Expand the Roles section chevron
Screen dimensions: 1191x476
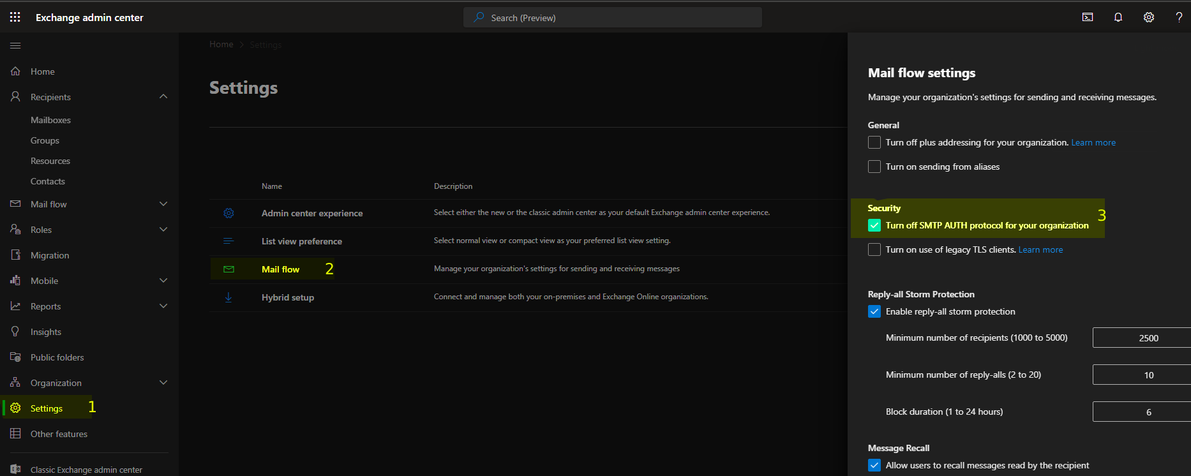(163, 229)
